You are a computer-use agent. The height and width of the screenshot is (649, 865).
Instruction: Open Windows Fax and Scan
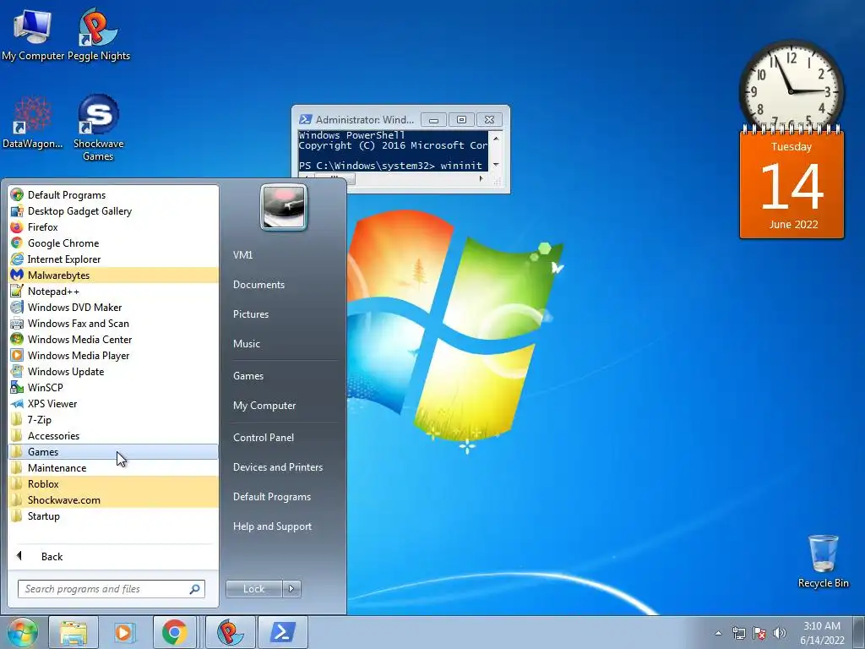point(113,323)
